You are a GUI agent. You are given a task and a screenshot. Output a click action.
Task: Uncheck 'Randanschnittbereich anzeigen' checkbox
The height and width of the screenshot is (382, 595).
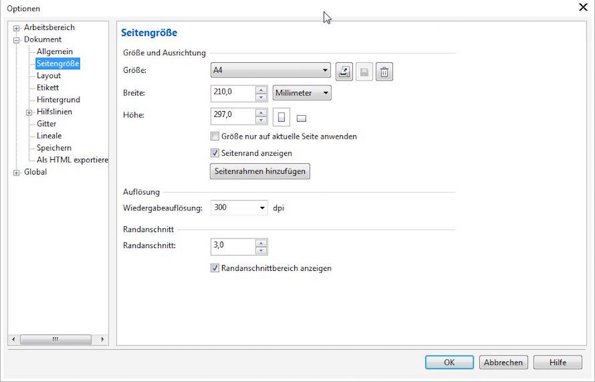215,268
